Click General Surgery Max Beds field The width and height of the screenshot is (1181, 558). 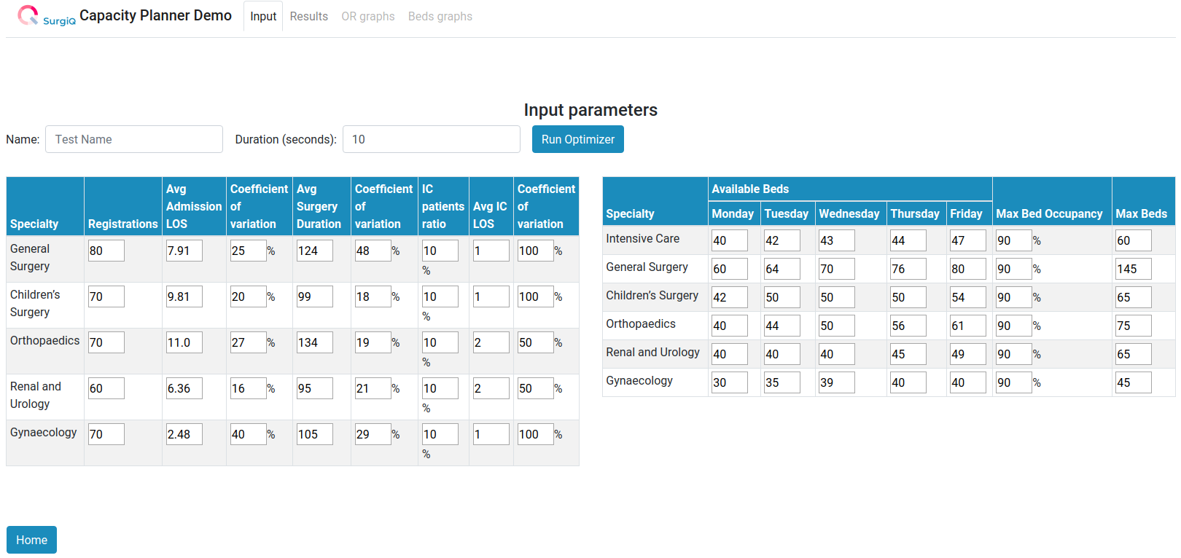coord(1133,269)
